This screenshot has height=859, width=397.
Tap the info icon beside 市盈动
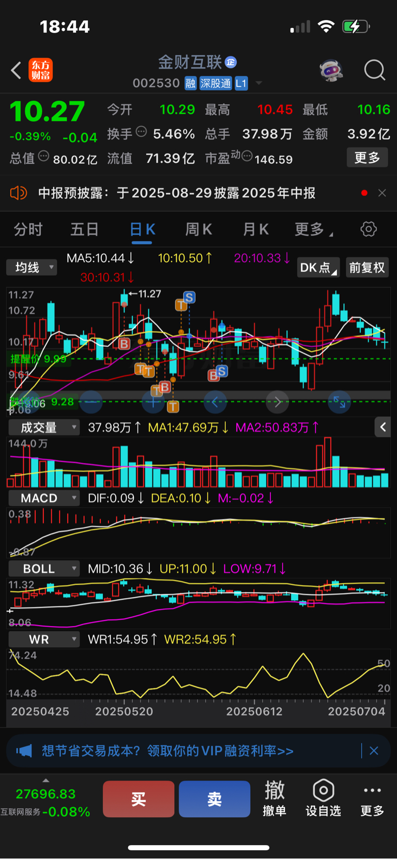coord(247,155)
